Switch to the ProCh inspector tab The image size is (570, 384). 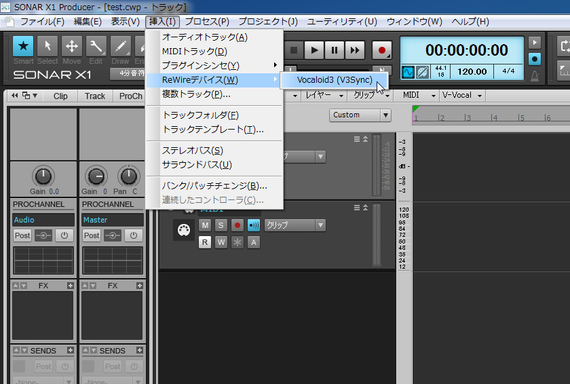coord(131,96)
